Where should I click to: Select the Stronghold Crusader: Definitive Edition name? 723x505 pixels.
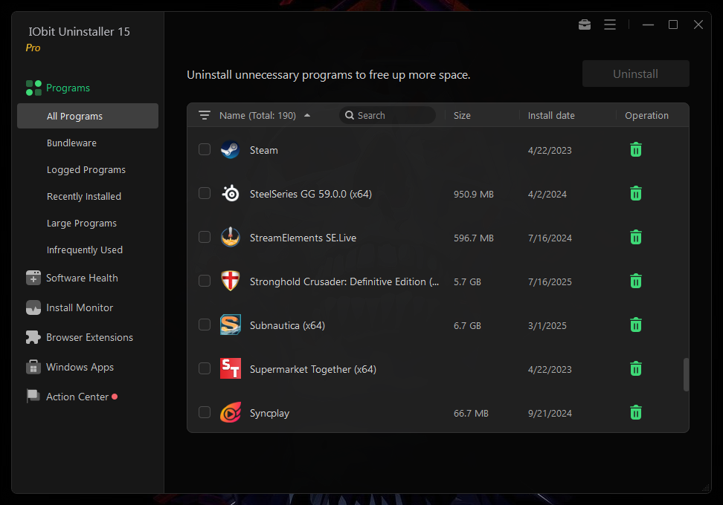344,281
